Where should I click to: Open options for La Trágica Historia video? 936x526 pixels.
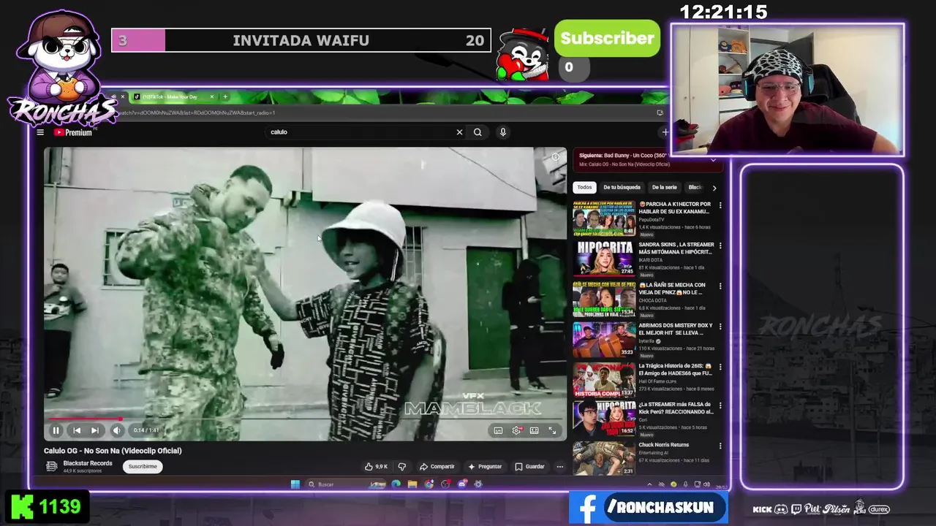click(720, 366)
